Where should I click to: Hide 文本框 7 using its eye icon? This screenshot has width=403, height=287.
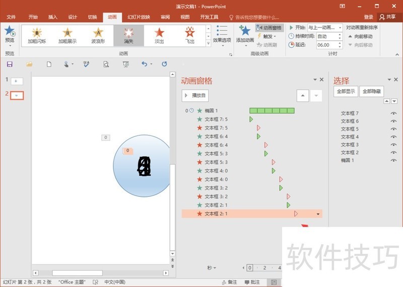coord(393,113)
